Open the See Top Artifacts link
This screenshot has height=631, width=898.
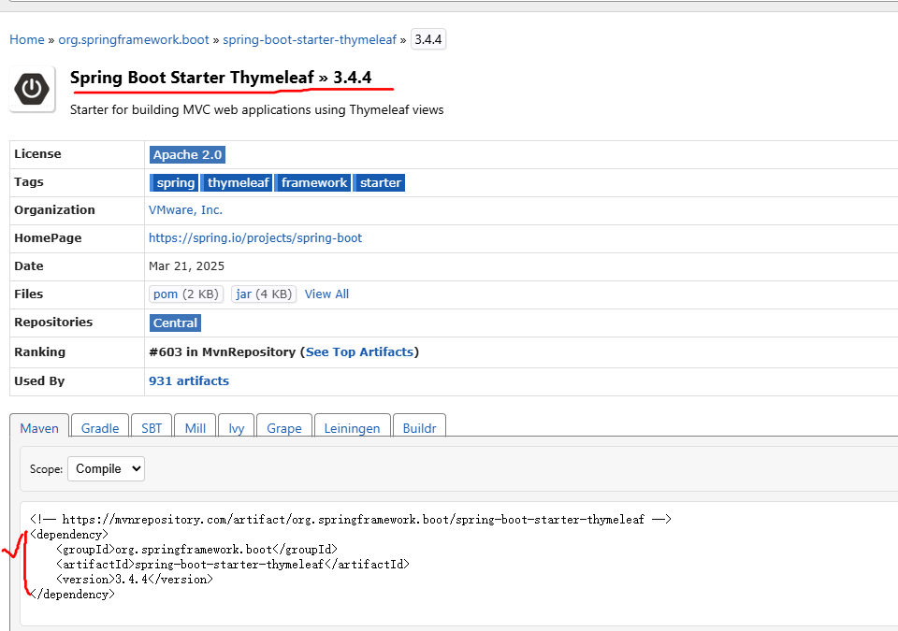pyautogui.click(x=359, y=352)
